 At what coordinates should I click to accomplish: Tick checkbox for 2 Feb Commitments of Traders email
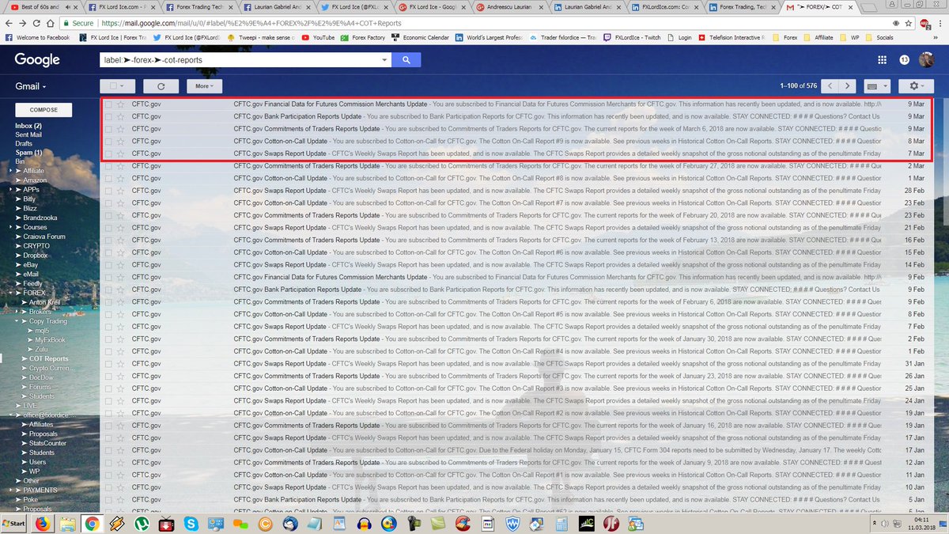pyautogui.click(x=108, y=339)
